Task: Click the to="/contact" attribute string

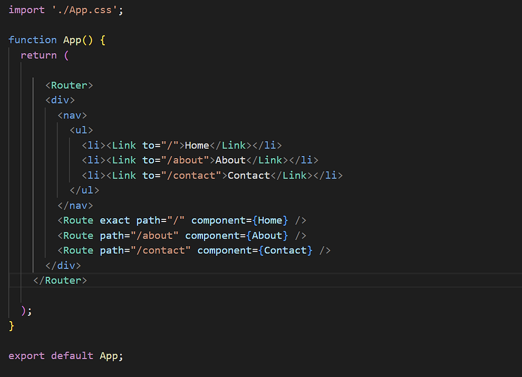Action: (182, 175)
